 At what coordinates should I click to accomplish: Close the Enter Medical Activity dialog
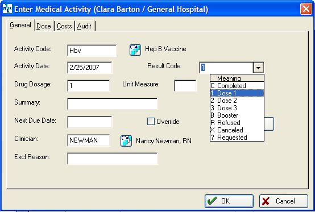[306, 9]
